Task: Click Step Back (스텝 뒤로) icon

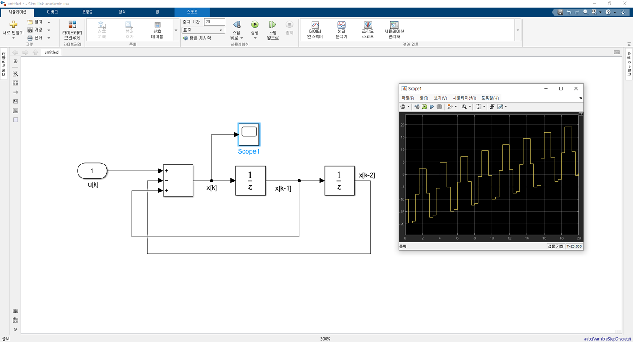Action: tap(237, 24)
